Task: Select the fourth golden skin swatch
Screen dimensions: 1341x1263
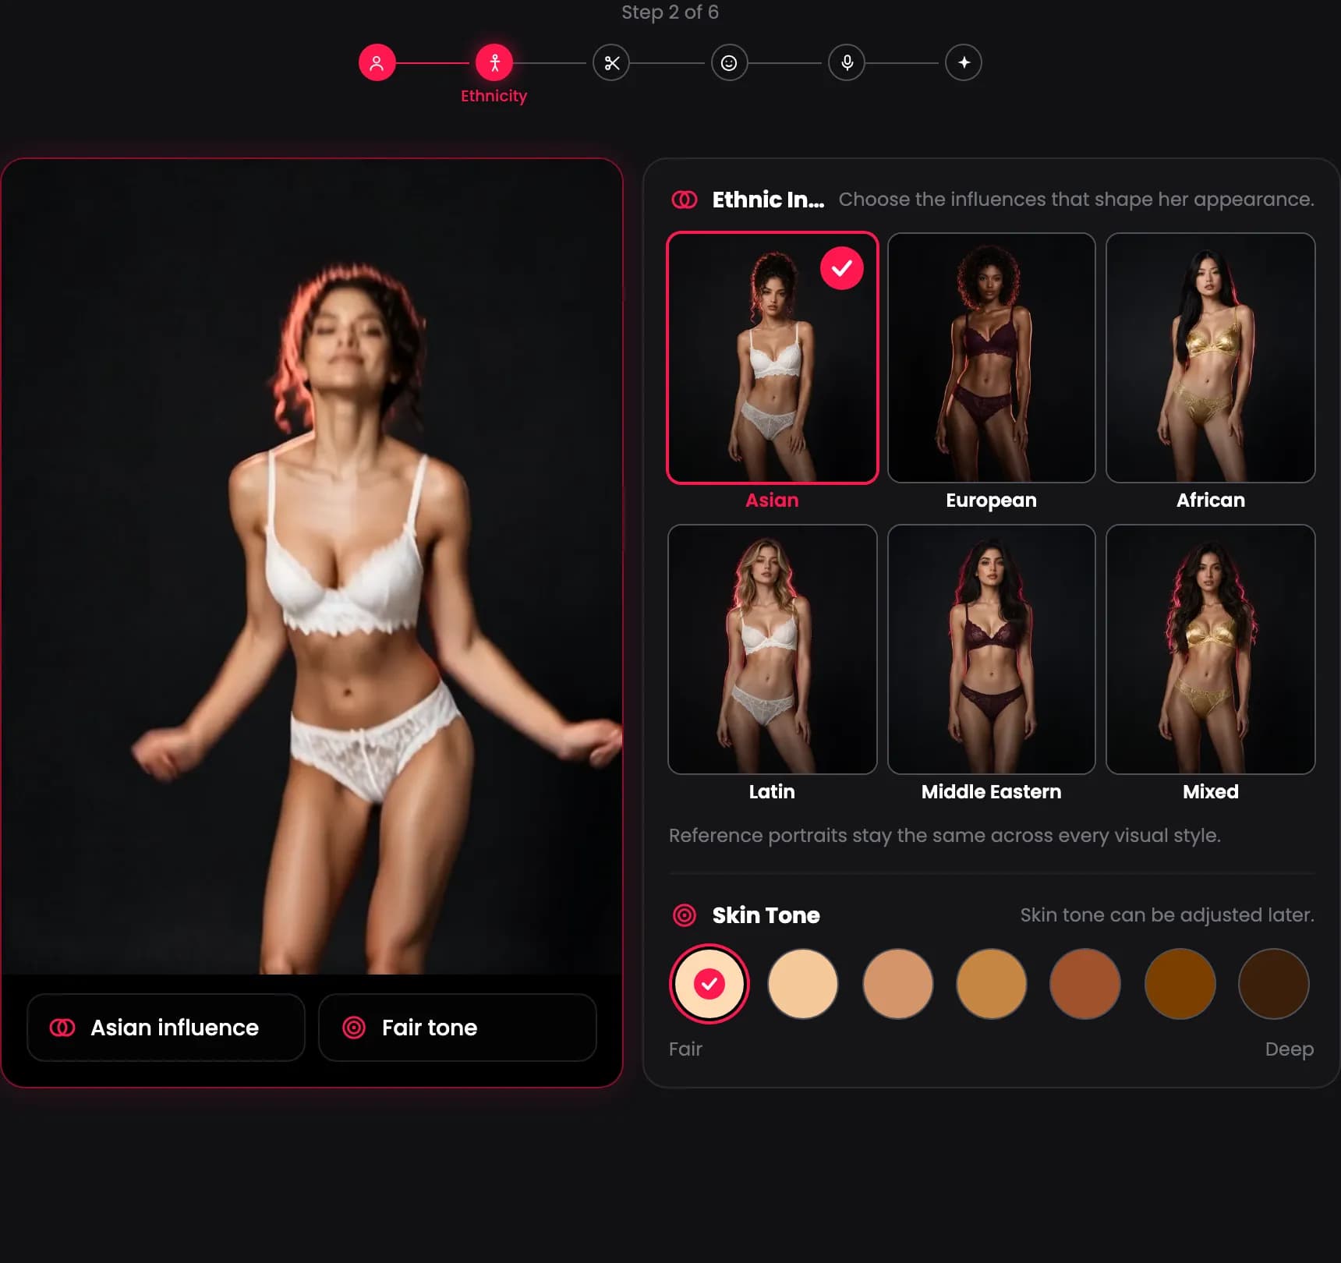Action: click(992, 984)
